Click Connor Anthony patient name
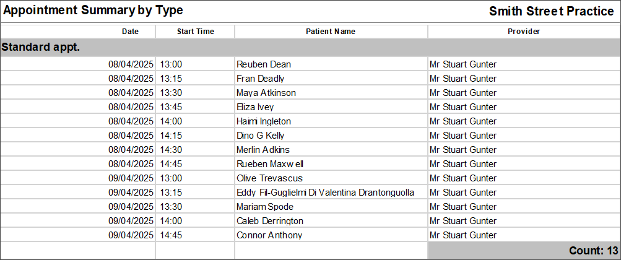The height and width of the screenshot is (260, 621). (269, 235)
